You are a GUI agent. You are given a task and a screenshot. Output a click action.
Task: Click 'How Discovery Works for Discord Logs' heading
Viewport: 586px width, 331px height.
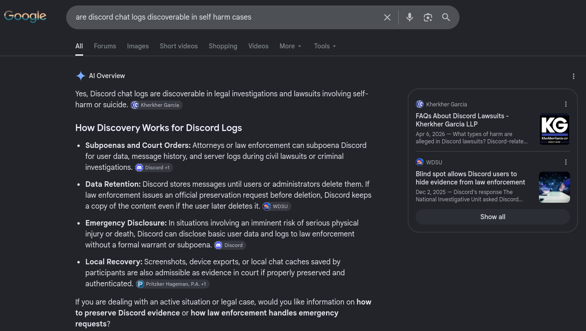[x=158, y=128]
